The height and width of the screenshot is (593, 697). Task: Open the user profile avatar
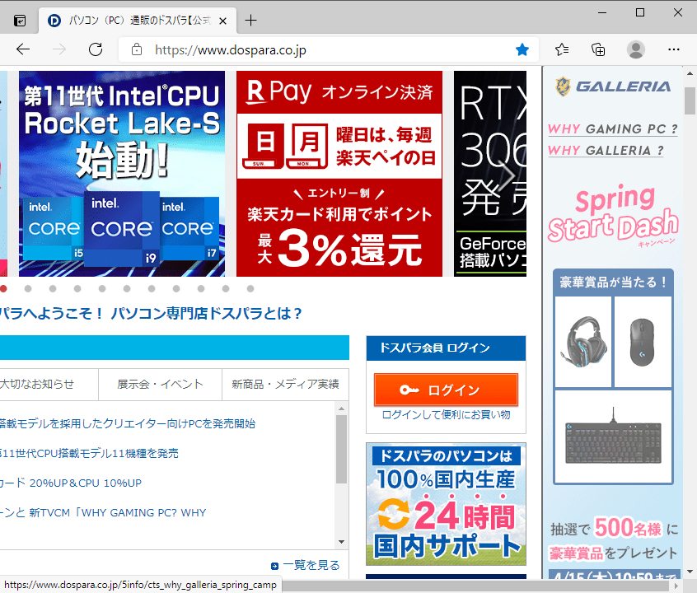[636, 49]
